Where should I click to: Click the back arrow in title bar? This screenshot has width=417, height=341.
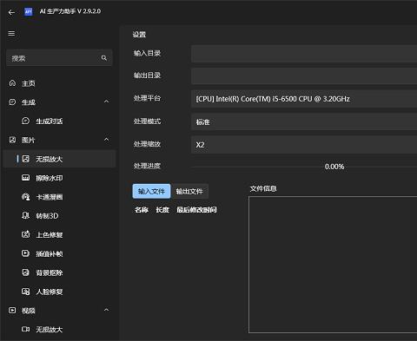11,12
